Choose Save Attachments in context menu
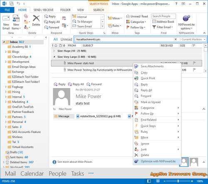The width and height of the screenshot is (208, 184). click(x=157, y=66)
